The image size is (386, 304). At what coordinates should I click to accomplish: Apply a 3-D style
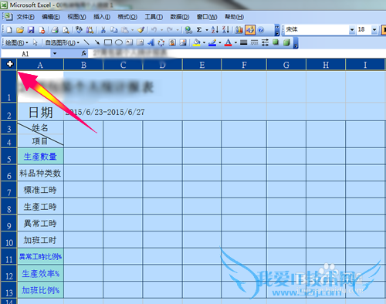(286, 42)
